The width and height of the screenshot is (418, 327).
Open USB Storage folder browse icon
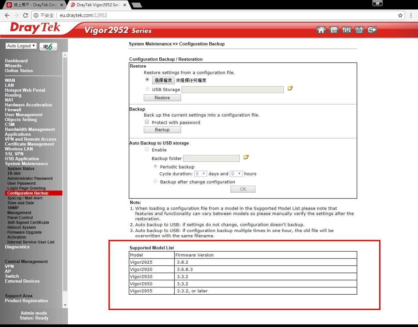click(x=290, y=88)
